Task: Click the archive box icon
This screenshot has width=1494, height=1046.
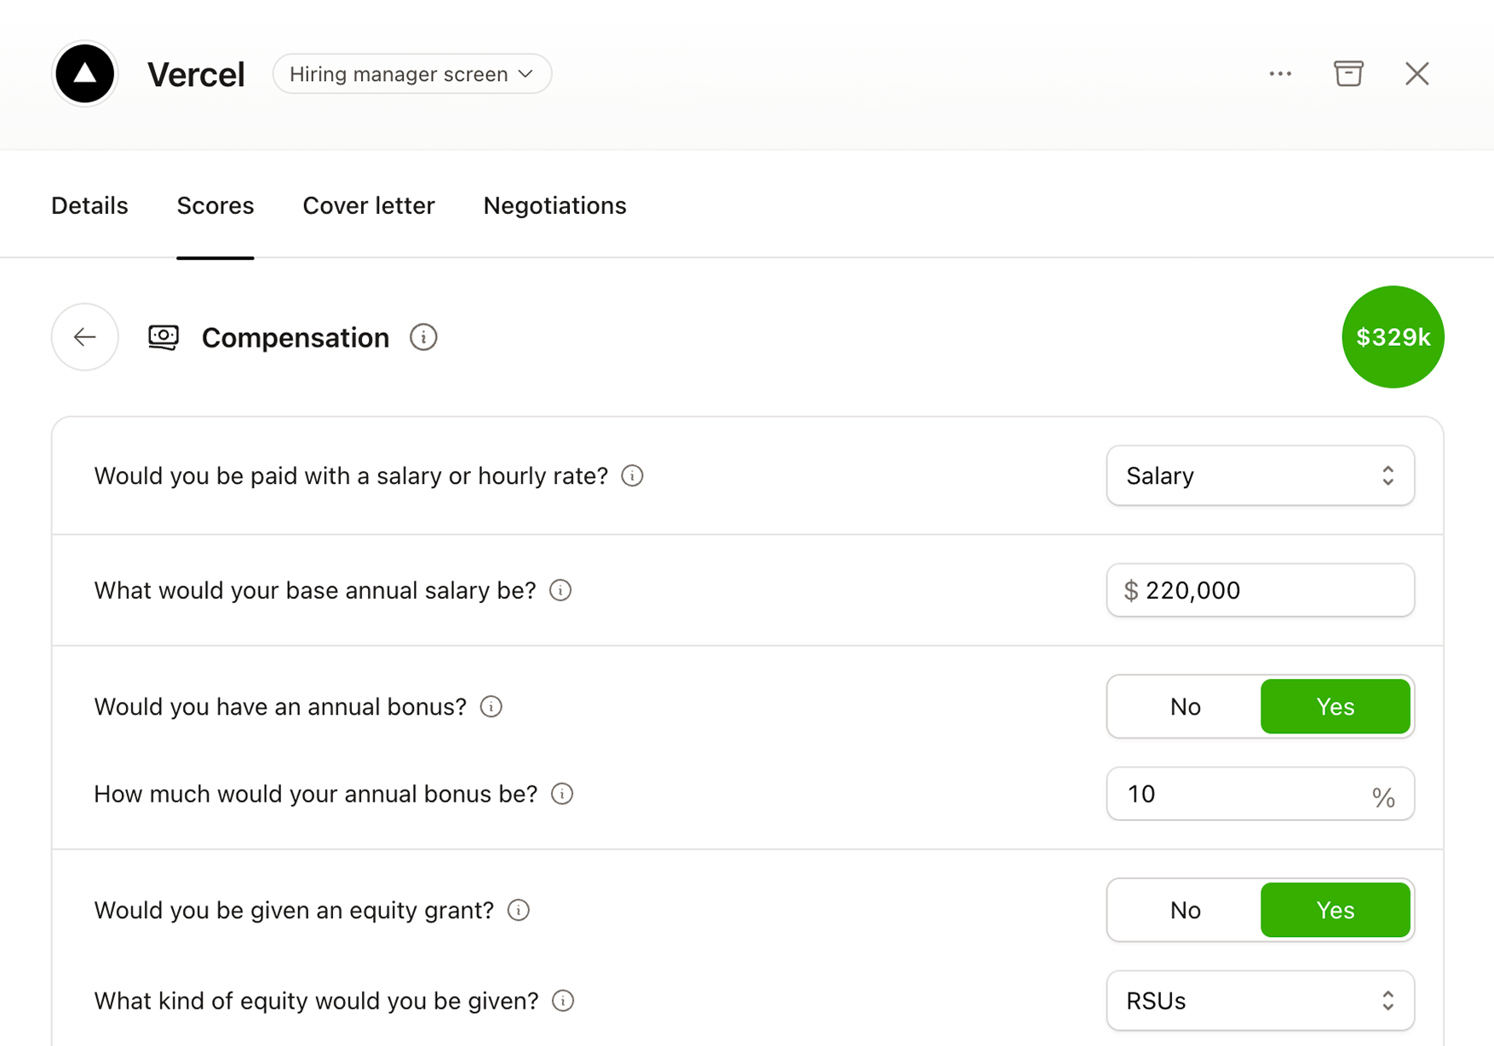Action: pos(1347,74)
